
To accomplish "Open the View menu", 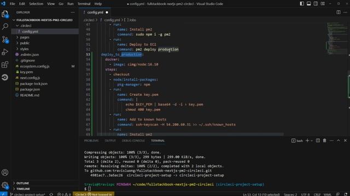I will pyautogui.click(x=51, y=4).
